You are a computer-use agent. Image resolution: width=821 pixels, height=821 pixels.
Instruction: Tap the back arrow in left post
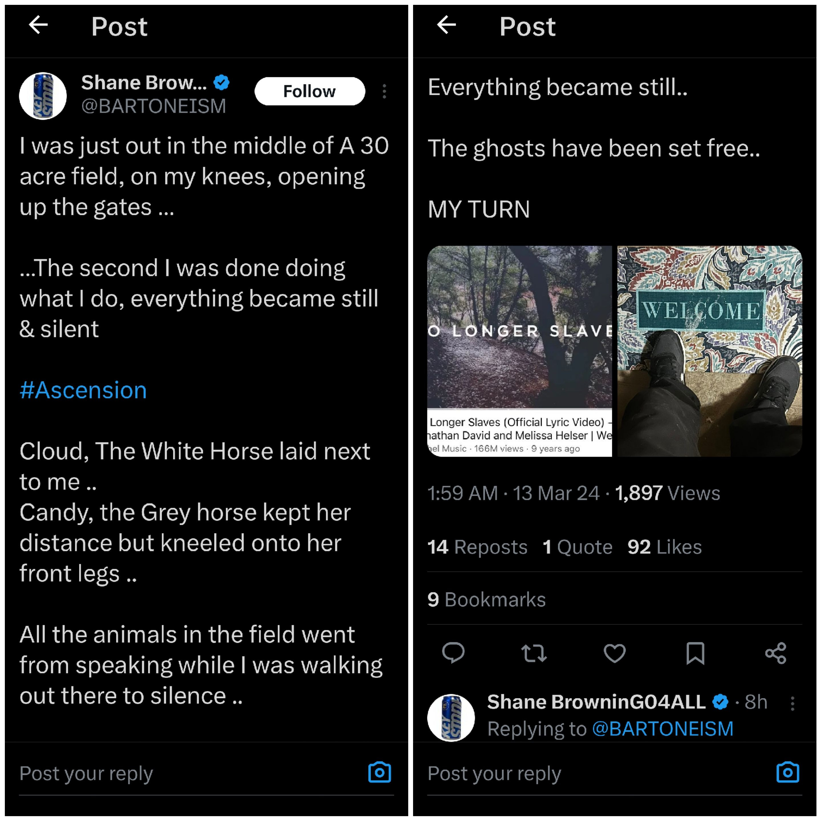(x=38, y=25)
